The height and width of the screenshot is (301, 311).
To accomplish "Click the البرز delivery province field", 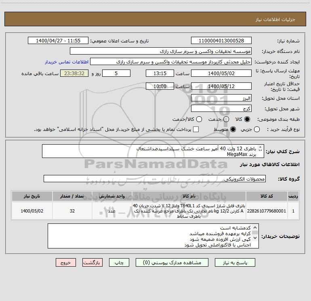I will click(221, 98).
